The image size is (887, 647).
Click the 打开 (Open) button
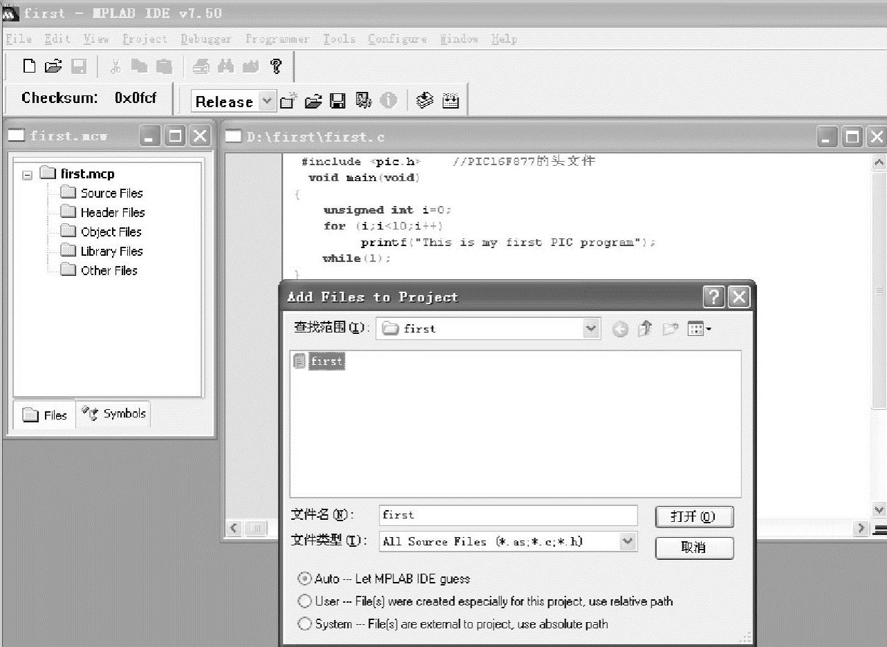[x=694, y=516]
